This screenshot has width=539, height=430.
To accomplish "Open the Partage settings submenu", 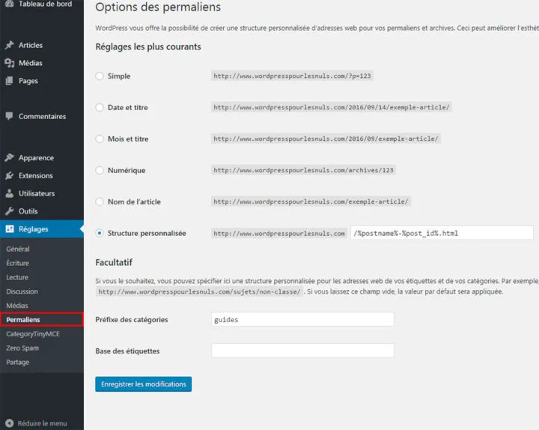I will point(17,363).
